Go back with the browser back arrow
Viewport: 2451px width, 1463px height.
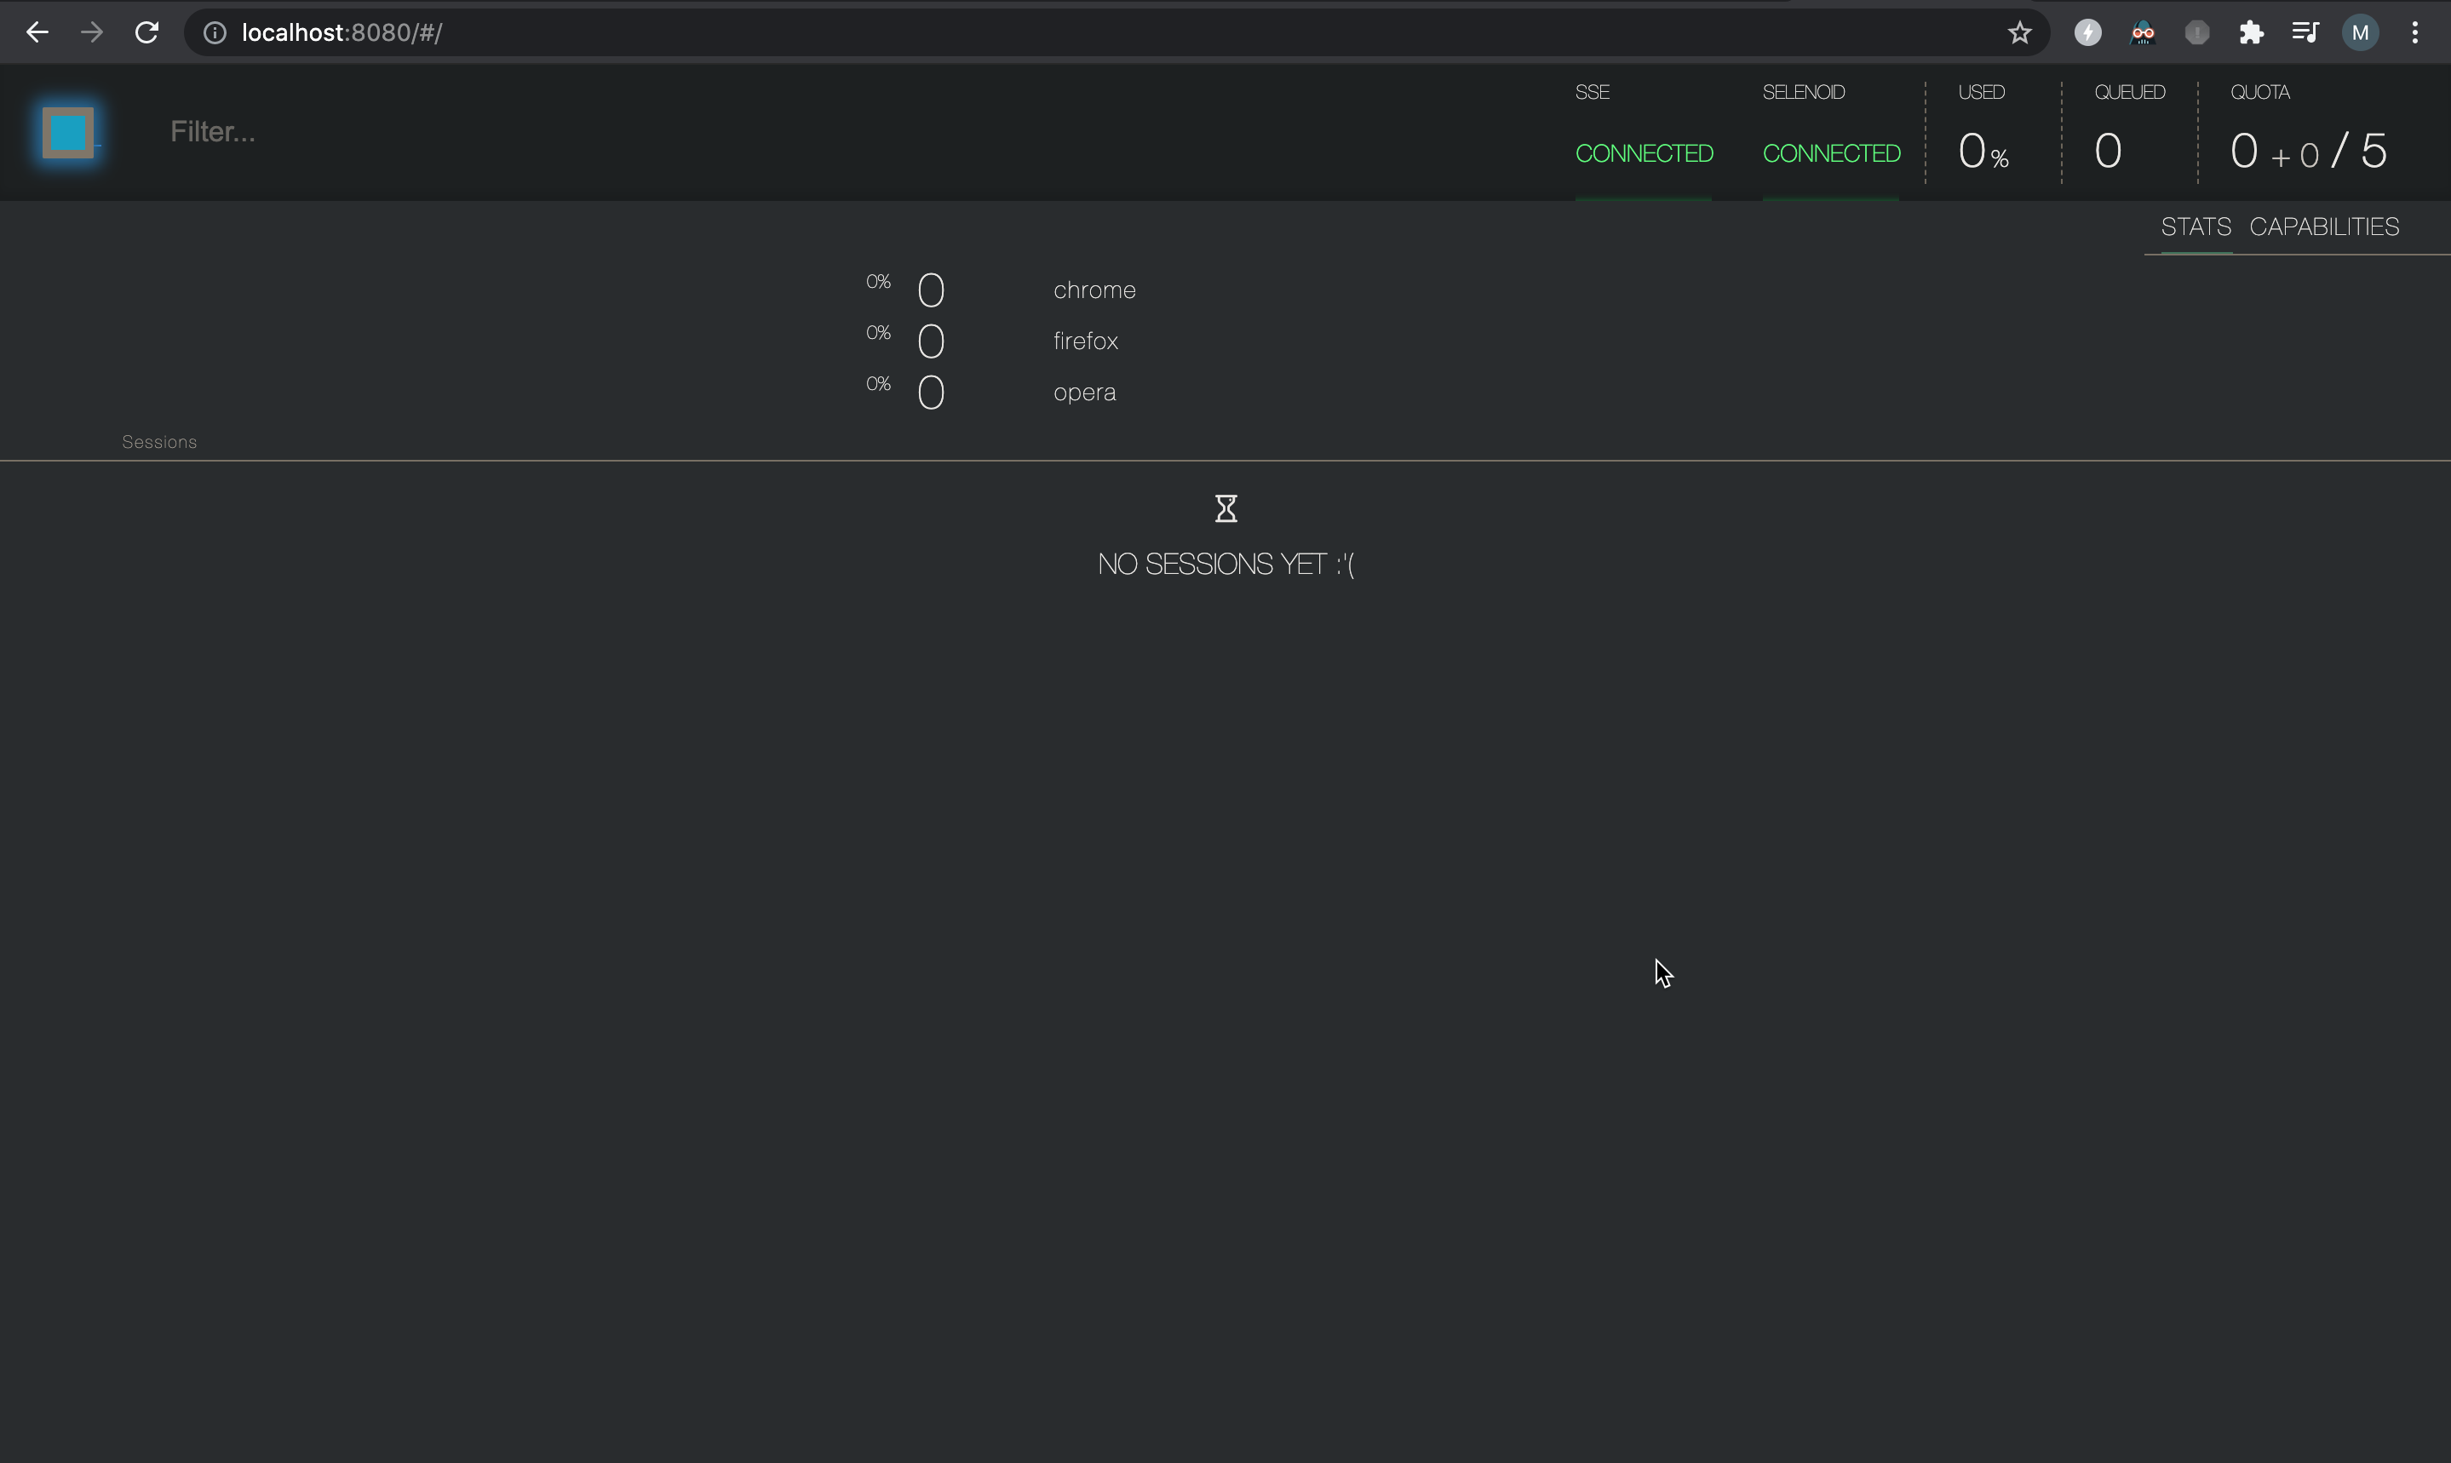(x=37, y=32)
